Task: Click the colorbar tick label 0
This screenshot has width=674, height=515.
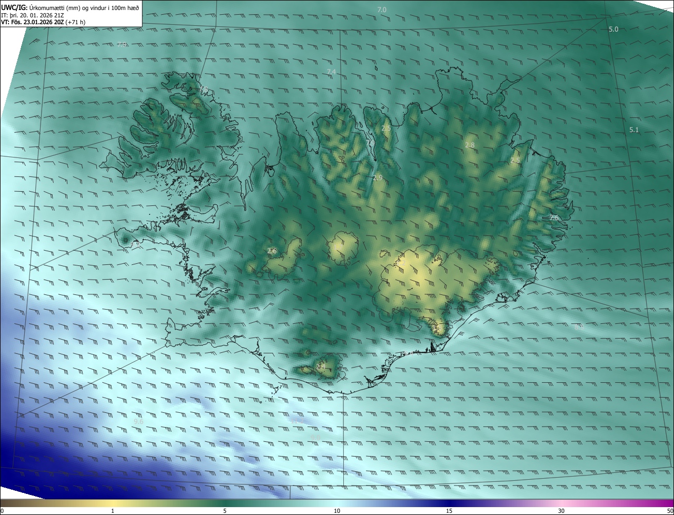Action: pos(2,511)
